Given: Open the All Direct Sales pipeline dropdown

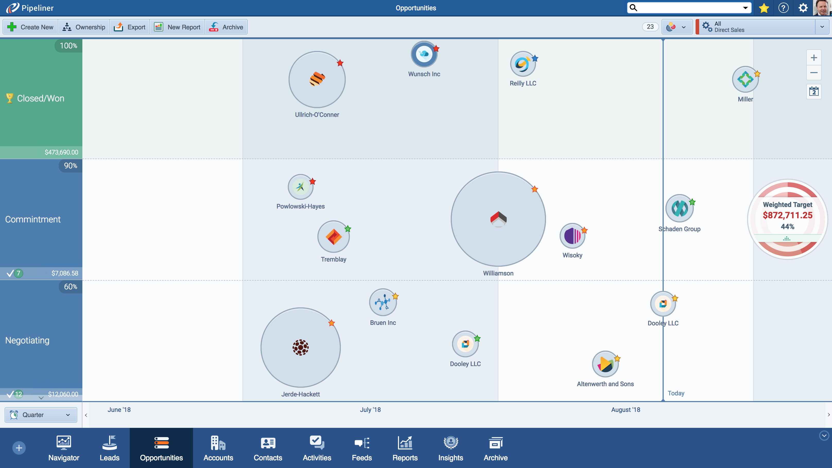Looking at the screenshot, I should pyautogui.click(x=822, y=27).
